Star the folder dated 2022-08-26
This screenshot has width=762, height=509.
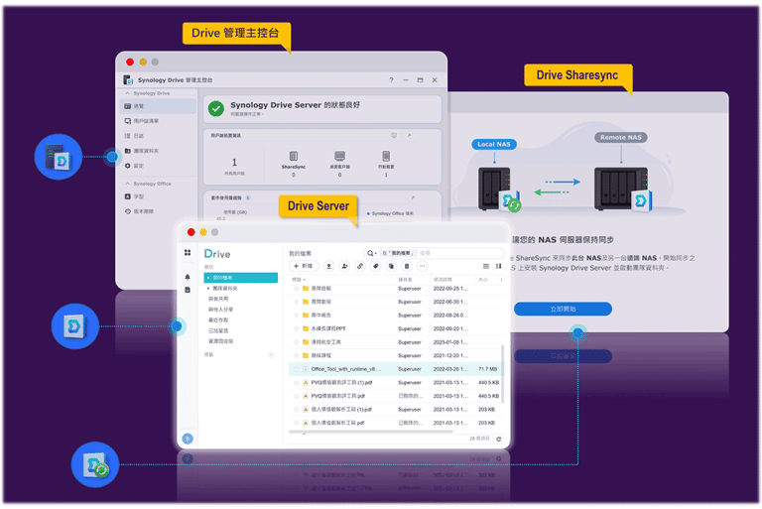click(x=296, y=316)
